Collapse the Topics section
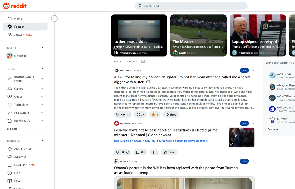 click(x=42, y=69)
